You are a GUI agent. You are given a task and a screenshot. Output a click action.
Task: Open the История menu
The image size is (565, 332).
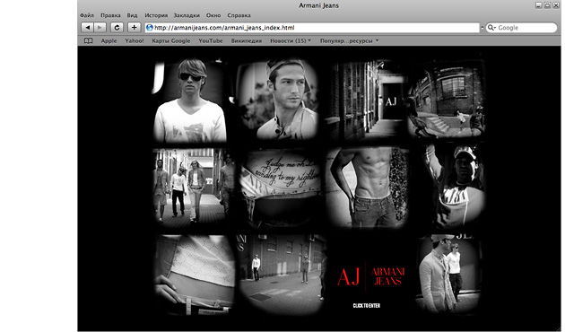point(156,15)
